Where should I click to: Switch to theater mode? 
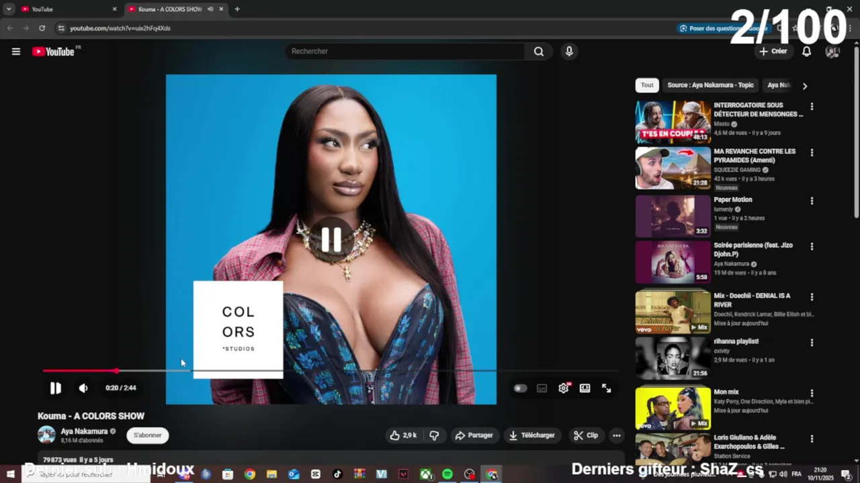(x=585, y=388)
